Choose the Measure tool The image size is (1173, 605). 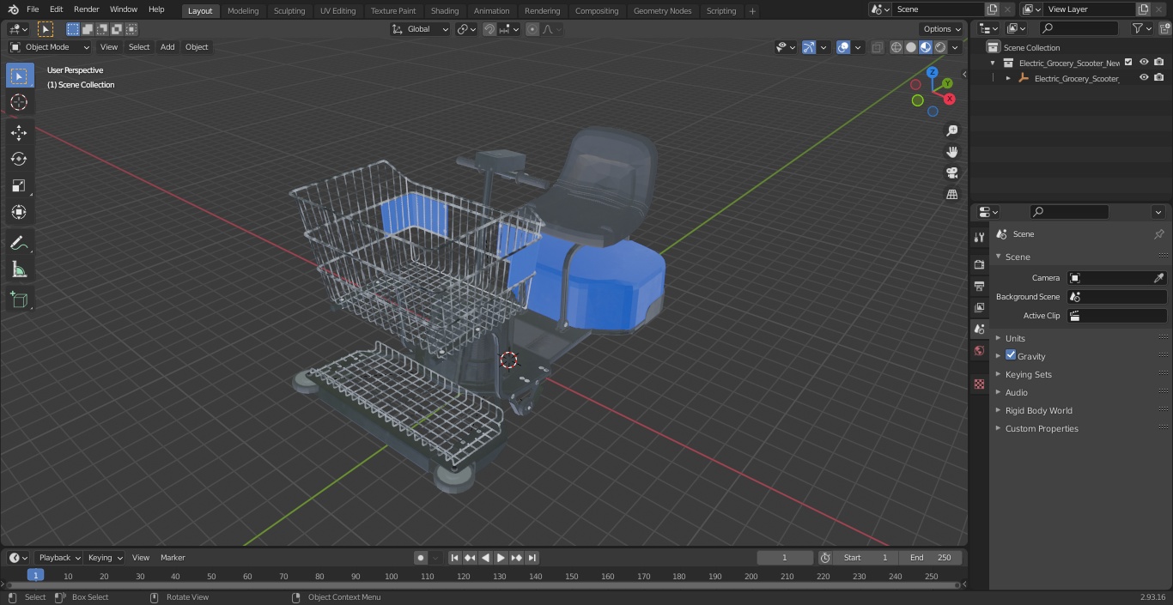(19, 270)
